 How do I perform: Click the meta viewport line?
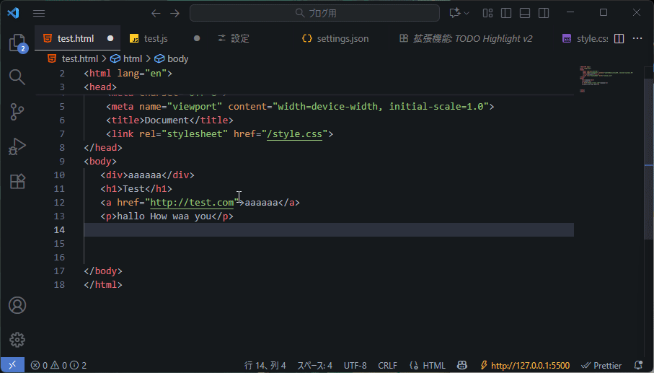click(x=300, y=106)
